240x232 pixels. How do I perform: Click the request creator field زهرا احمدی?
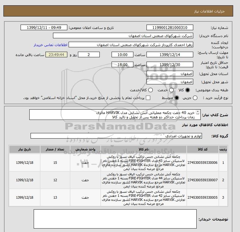tap(131, 45)
